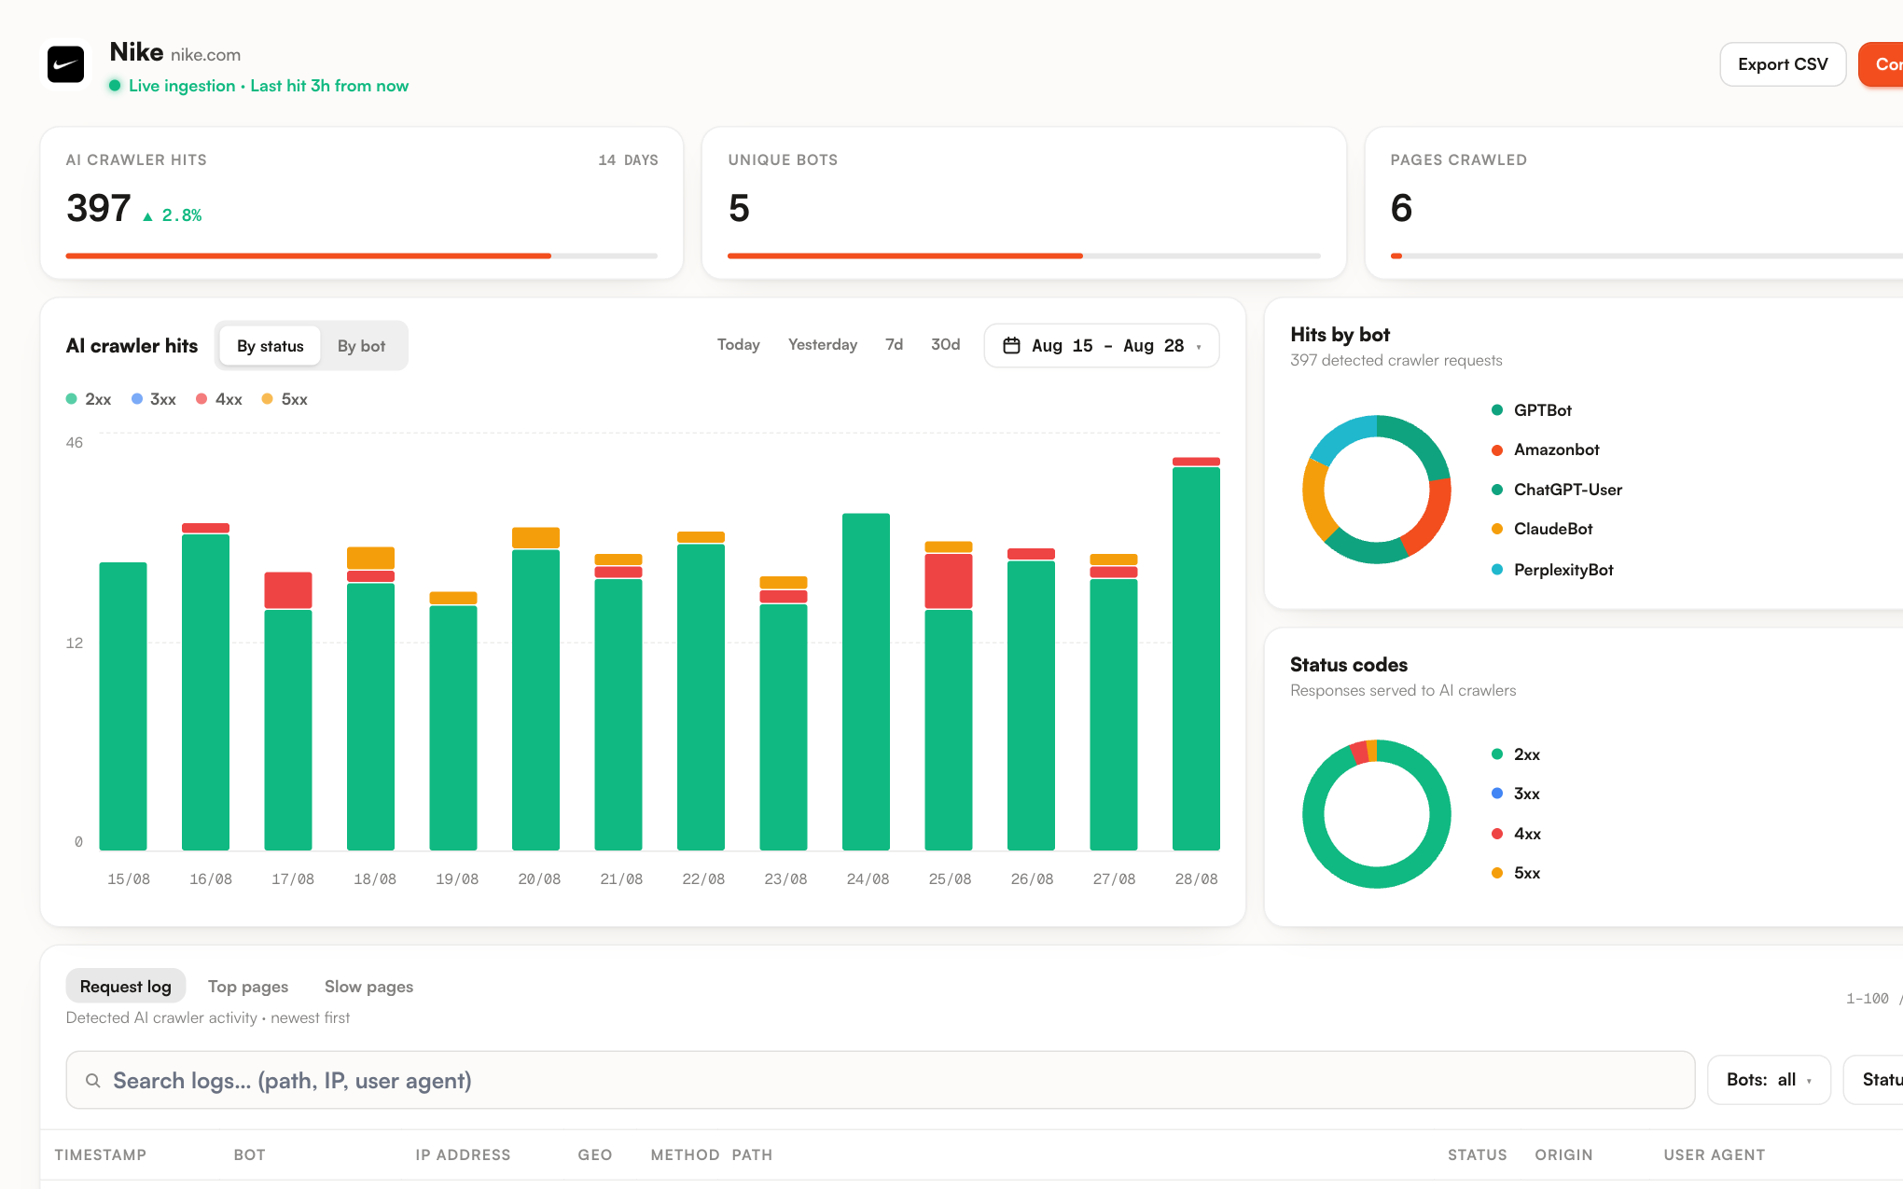Toggle the Amazonbot legend entry
This screenshot has height=1189, width=1903.
tap(1546, 449)
